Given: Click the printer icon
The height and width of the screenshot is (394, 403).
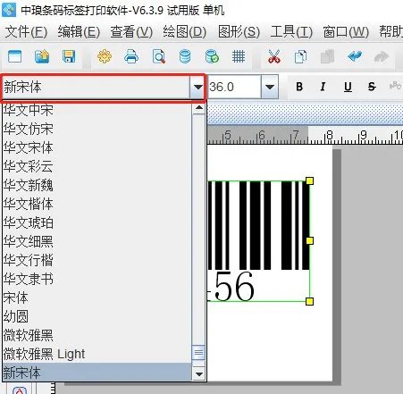Looking at the screenshot, I should coord(131,56).
